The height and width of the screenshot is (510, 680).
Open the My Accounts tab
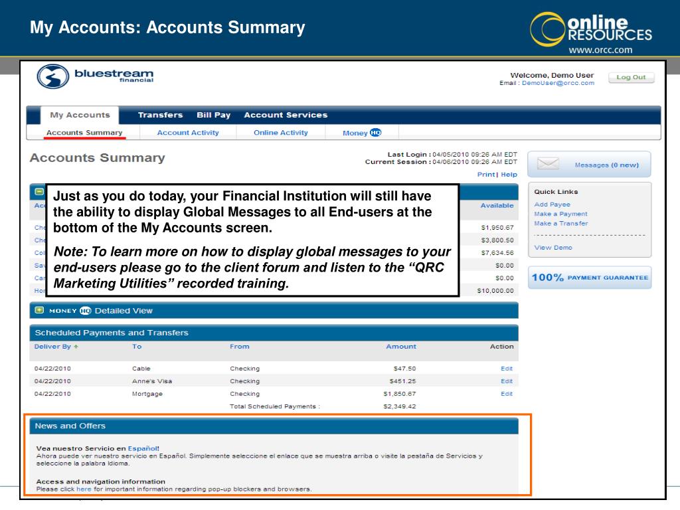80,115
